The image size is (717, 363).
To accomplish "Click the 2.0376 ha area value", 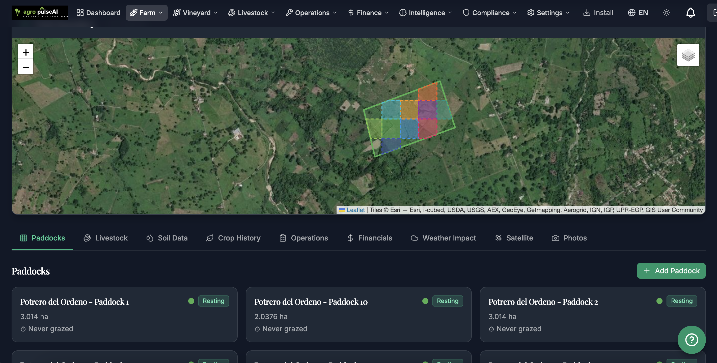I will click(271, 316).
